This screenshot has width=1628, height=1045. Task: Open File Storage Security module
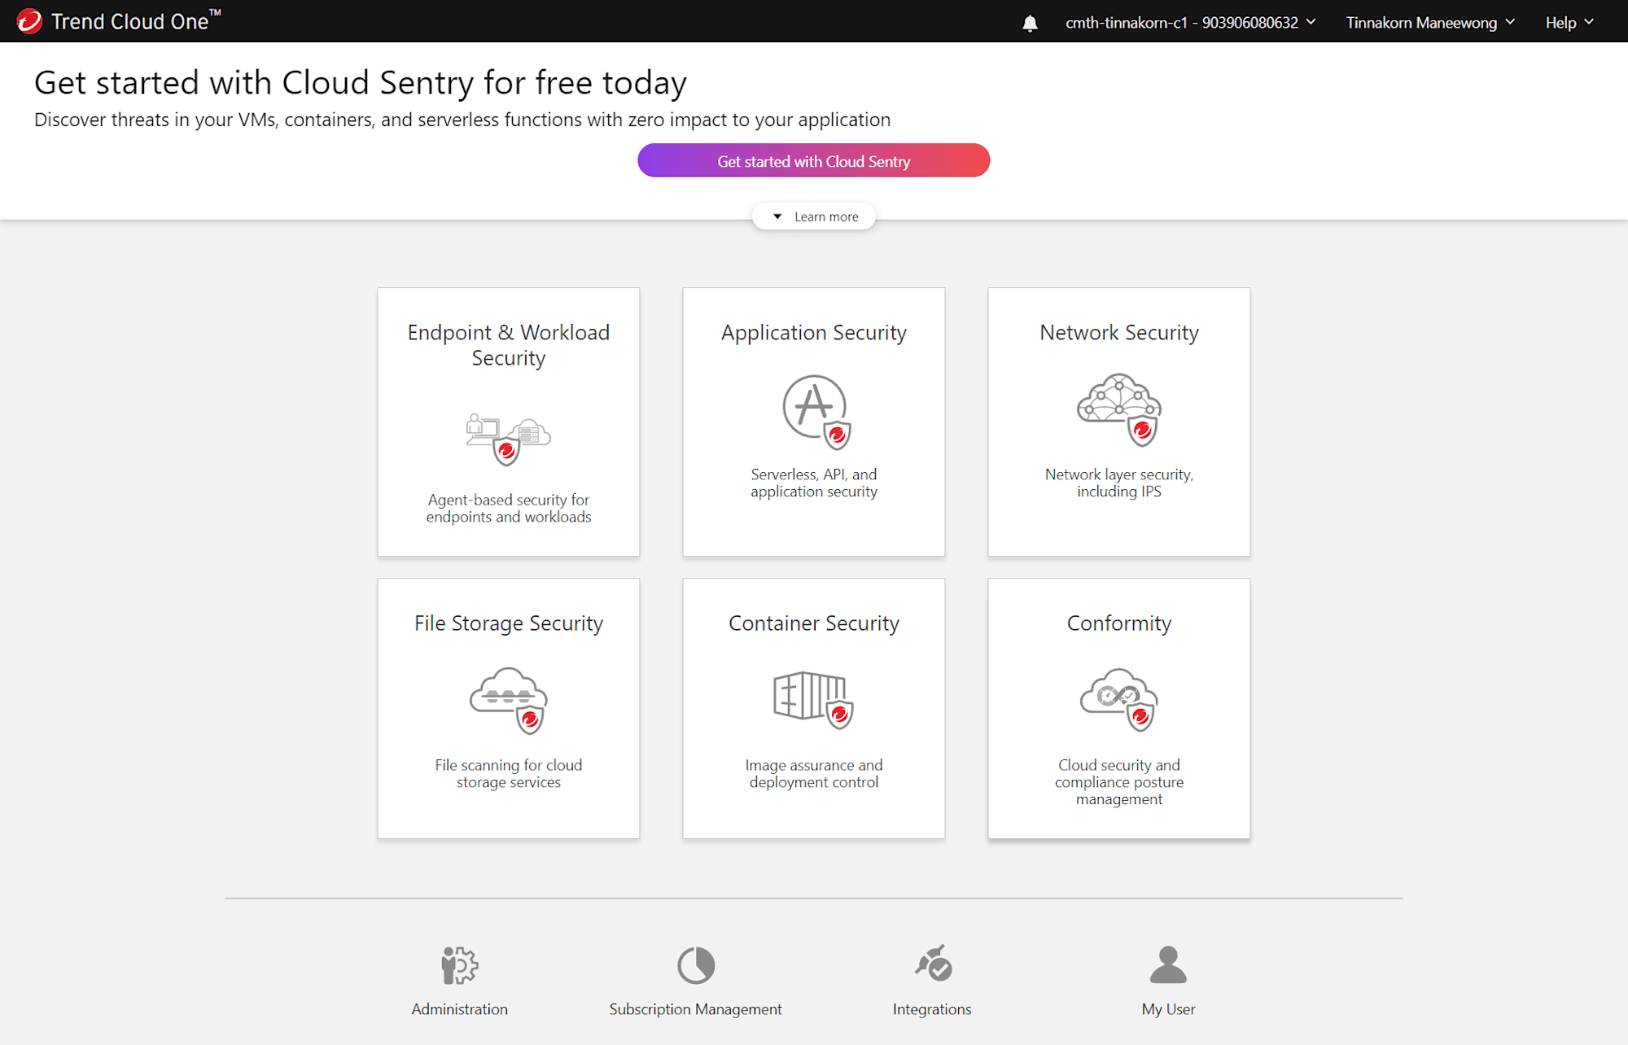click(x=508, y=708)
